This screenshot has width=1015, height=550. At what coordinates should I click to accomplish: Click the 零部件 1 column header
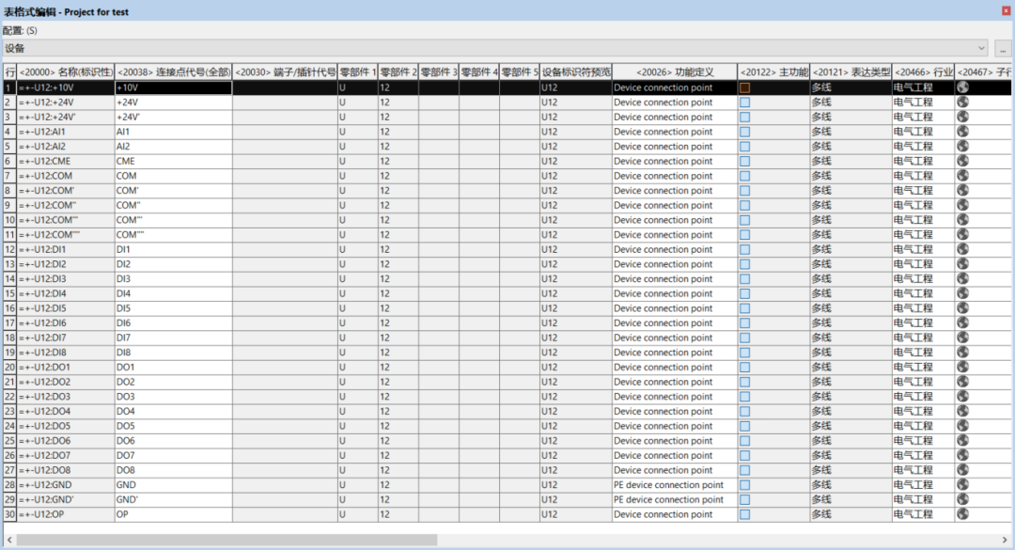358,71
